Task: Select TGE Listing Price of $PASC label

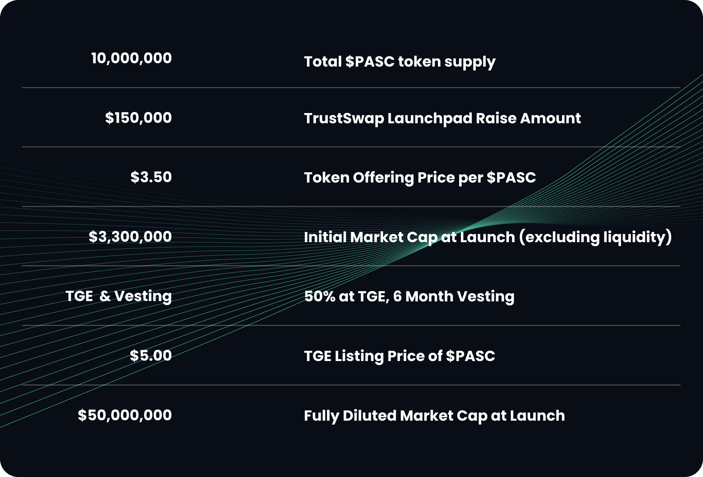Action: pos(399,356)
